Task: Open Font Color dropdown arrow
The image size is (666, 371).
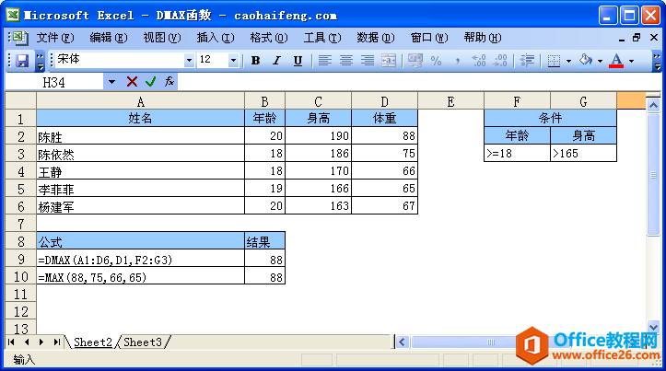Action: pos(632,61)
